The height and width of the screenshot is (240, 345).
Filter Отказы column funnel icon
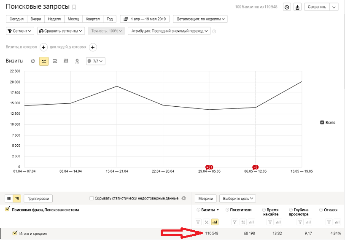[x=329, y=222]
